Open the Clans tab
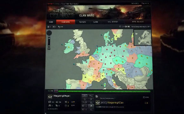This screenshot has width=184, height=114. click(x=95, y=22)
